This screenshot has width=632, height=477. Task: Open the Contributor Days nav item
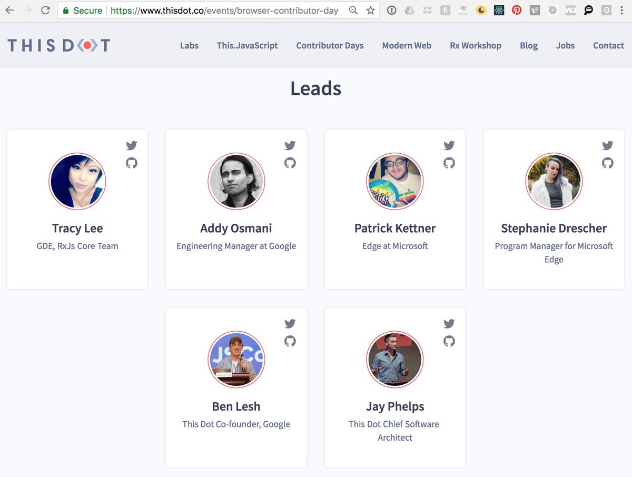click(x=330, y=45)
